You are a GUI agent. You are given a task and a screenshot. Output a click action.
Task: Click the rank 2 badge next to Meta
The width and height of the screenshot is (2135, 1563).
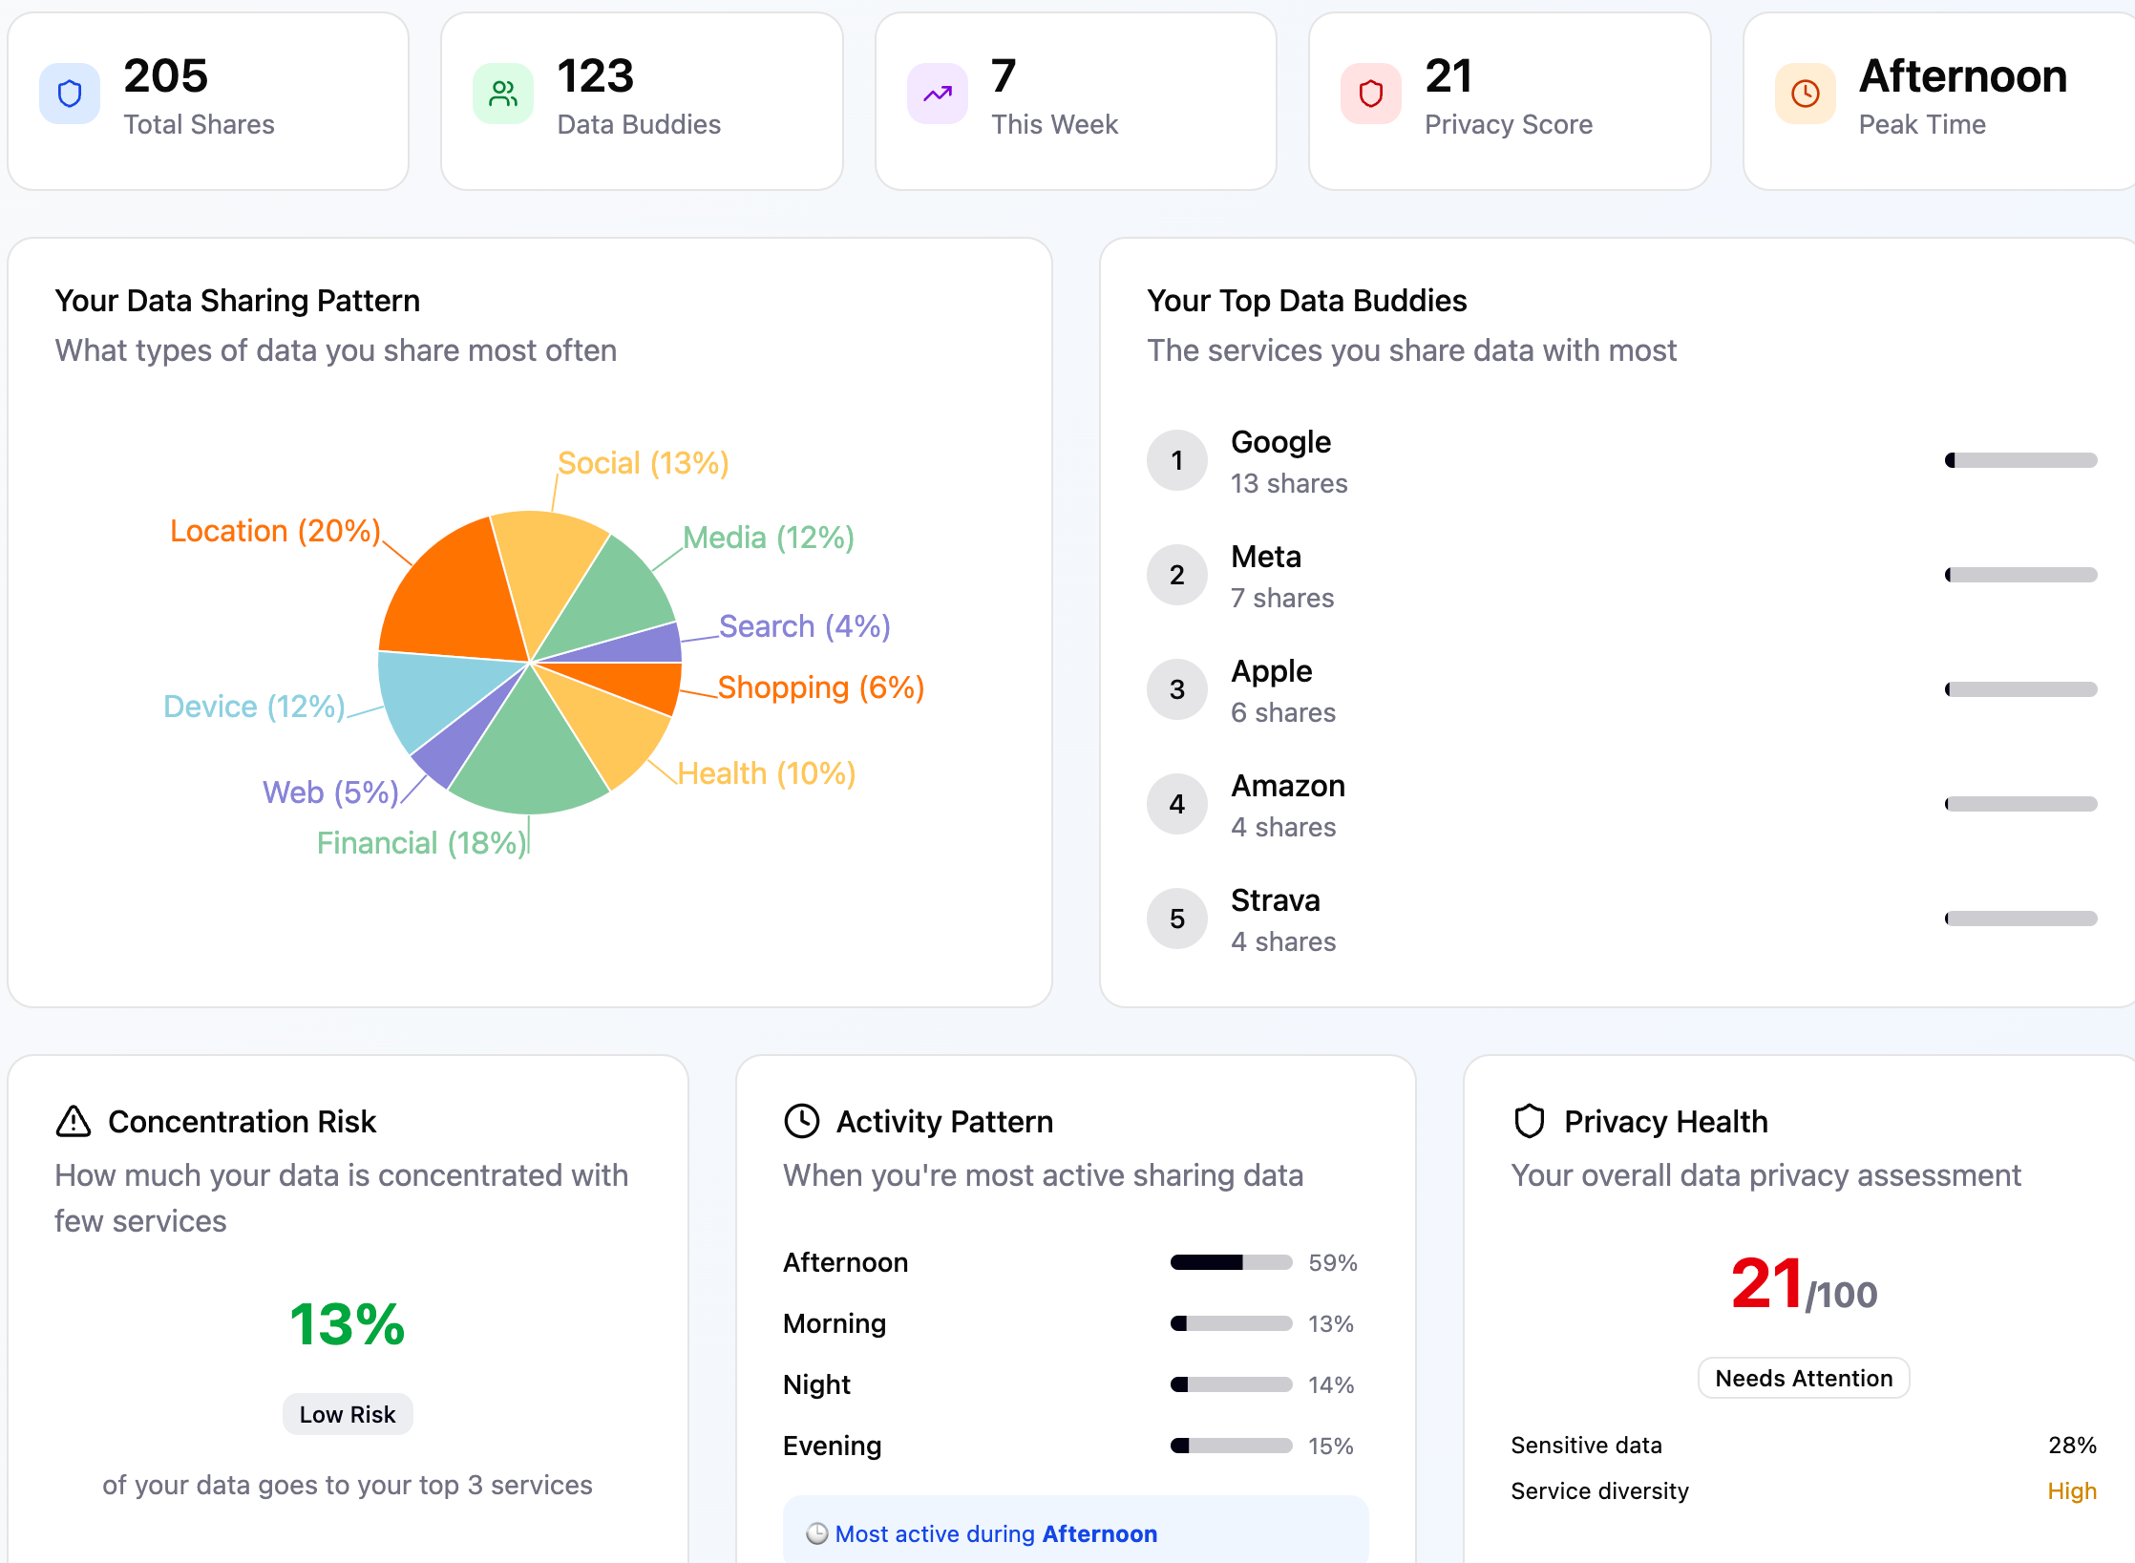click(1176, 575)
